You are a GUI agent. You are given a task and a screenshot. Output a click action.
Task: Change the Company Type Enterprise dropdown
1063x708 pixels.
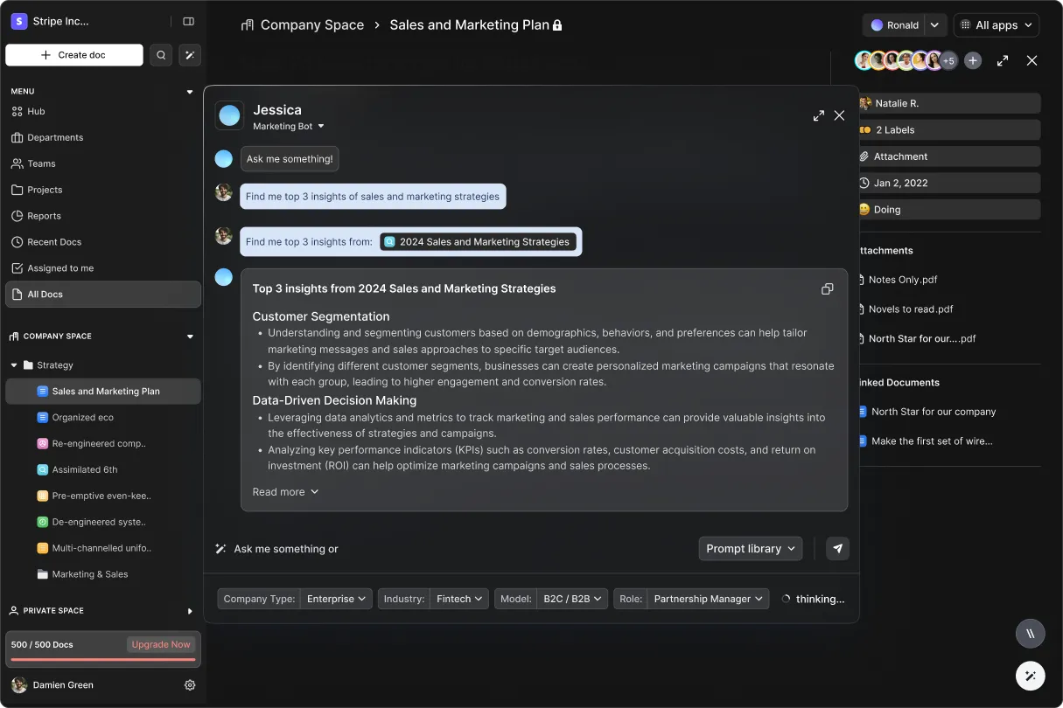click(x=338, y=599)
